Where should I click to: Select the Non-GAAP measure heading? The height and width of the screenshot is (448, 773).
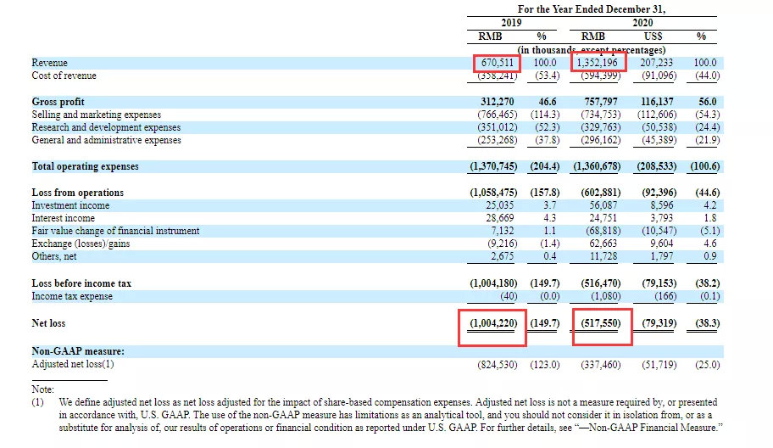(78, 350)
